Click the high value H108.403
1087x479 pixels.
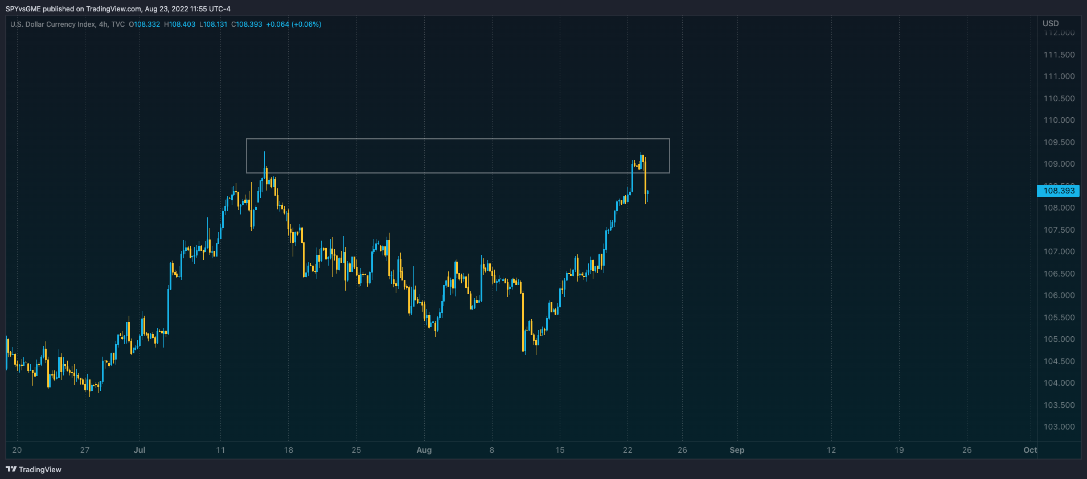click(x=179, y=24)
